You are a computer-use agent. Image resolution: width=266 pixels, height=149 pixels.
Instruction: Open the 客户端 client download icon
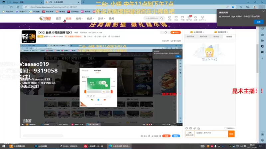coord(189,18)
